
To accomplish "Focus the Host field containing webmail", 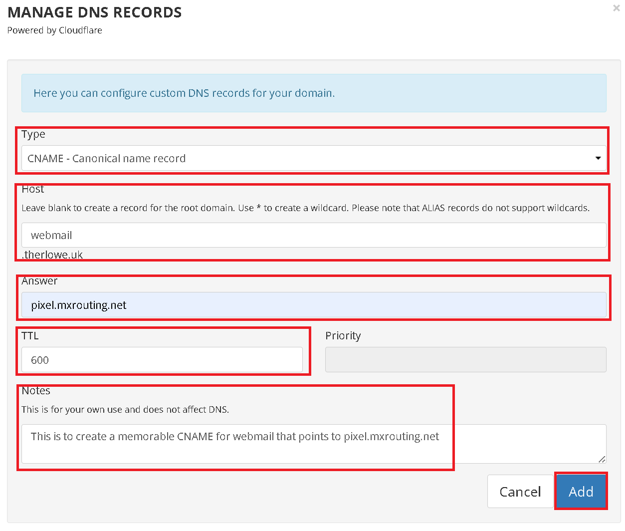I will point(314,235).
